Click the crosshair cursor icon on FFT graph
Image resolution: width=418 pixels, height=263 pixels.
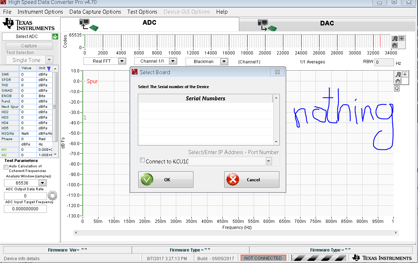pos(405,75)
